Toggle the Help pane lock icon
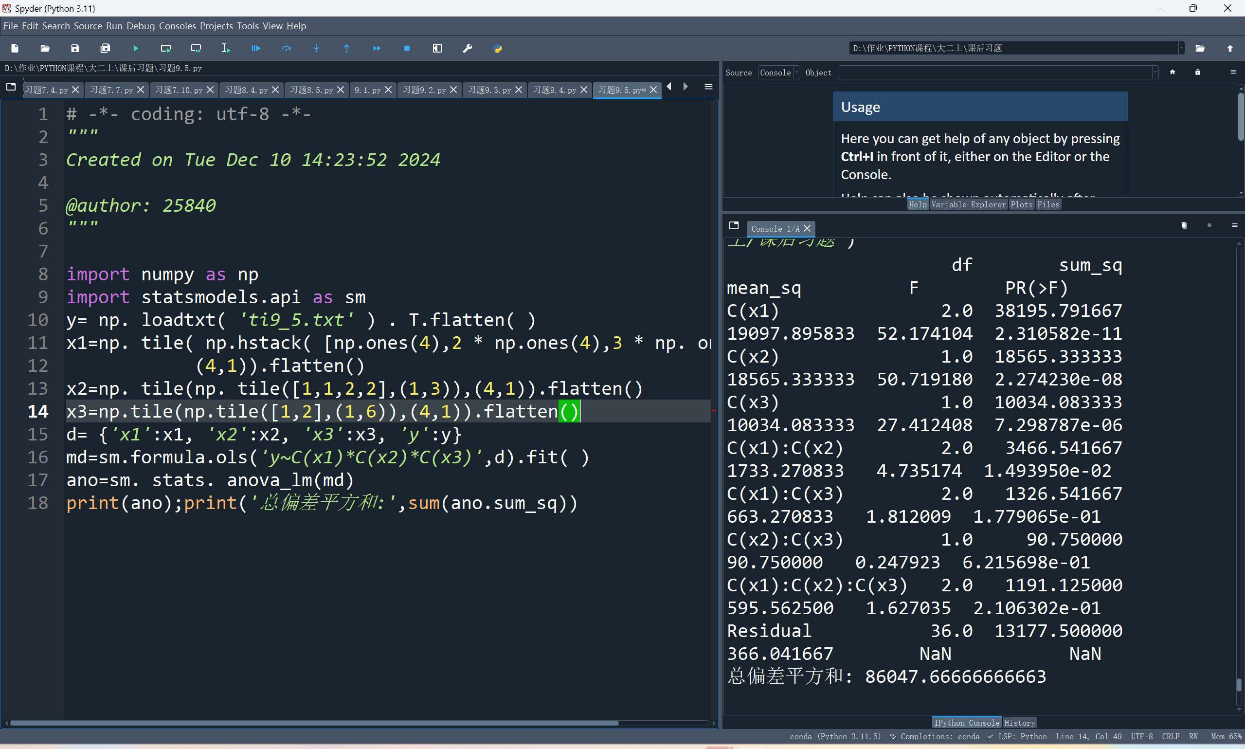The width and height of the screenshot is (1245, 749). 1198,72
